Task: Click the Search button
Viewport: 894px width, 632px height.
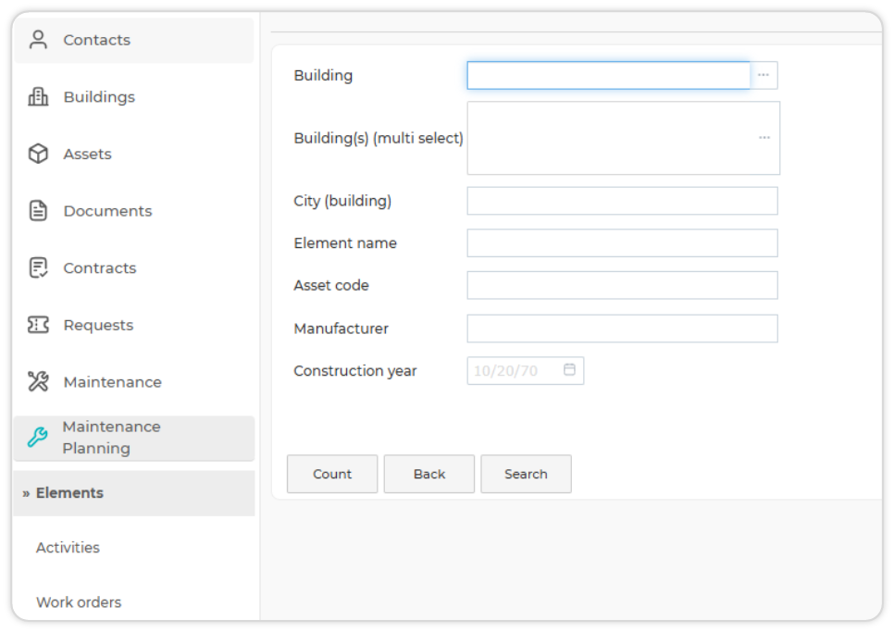Action: (x=527, y=474)
